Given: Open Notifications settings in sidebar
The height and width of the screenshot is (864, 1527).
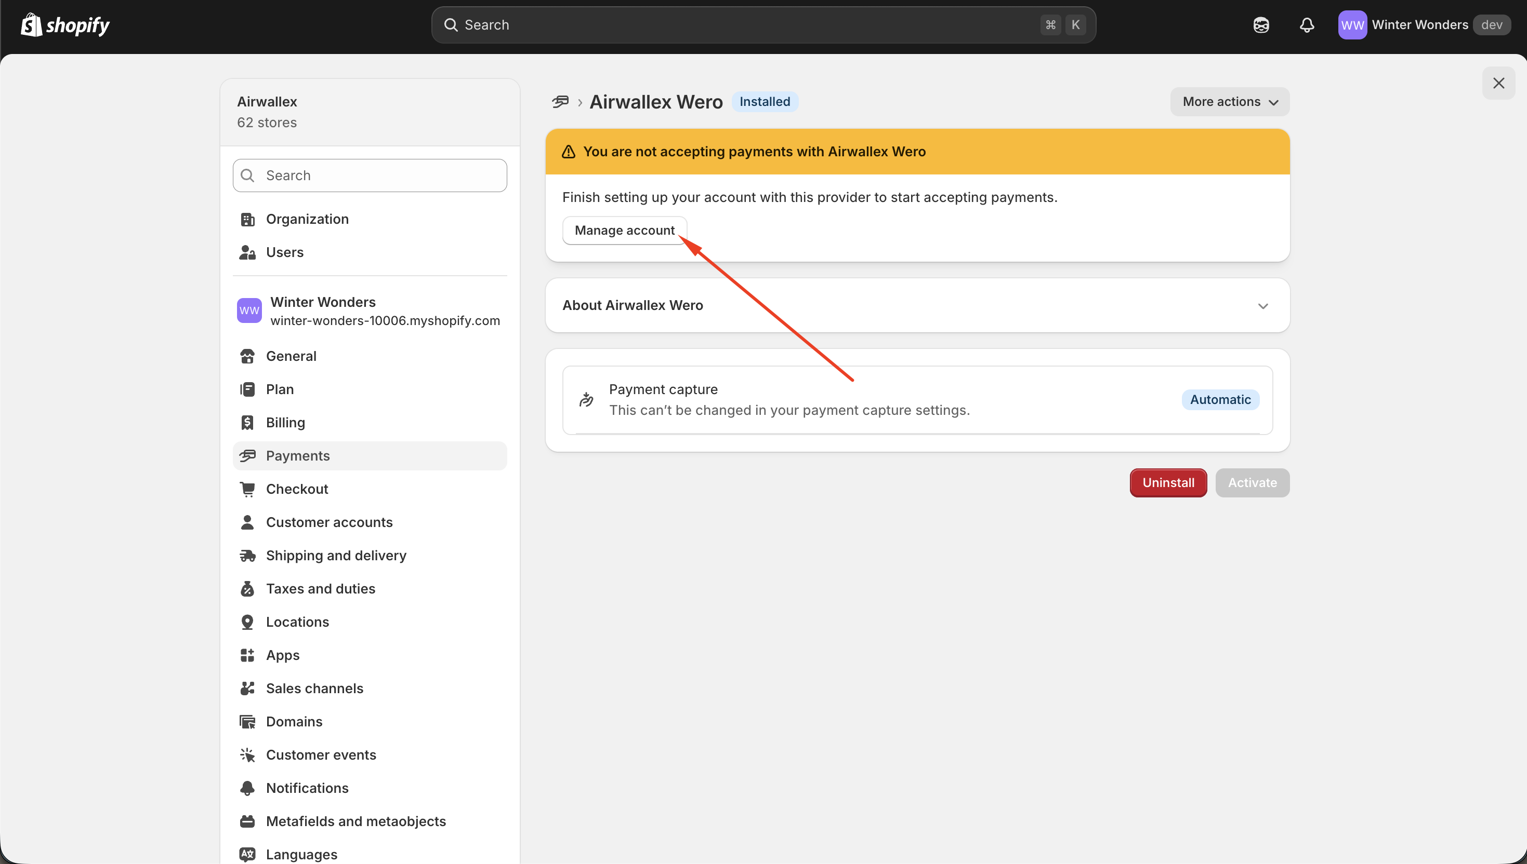Looking at the screenshot, I should pyautogui.click(x=370, y=788).
